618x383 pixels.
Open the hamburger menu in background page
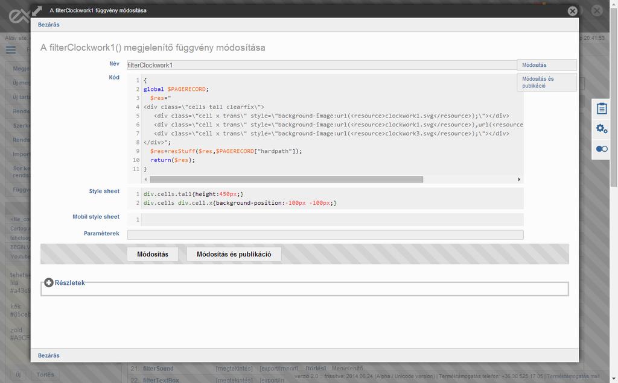[11, 50]
